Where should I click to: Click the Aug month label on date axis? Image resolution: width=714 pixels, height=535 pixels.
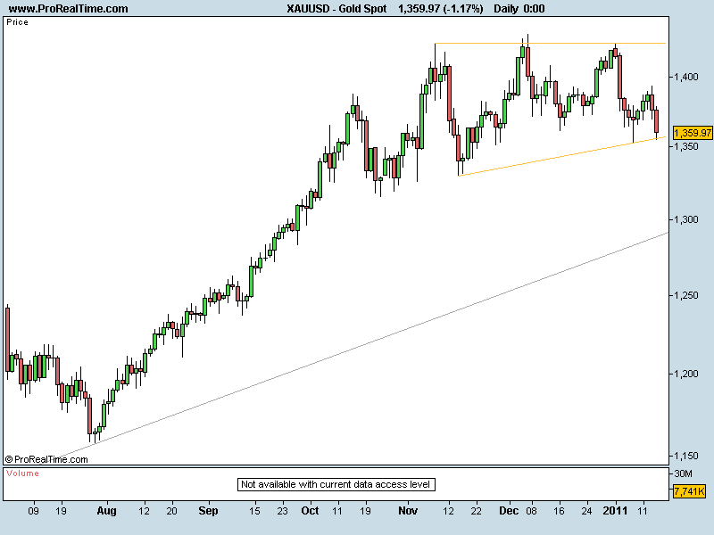pyautogui.click(x=106, y=511)
